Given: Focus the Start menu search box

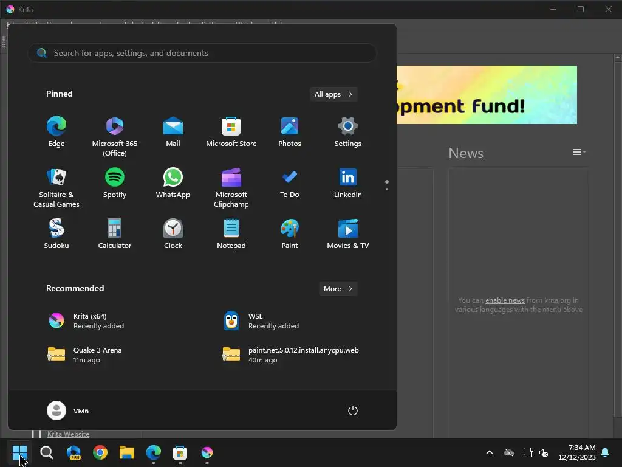Looking at the screenshot, I should 202,53.
